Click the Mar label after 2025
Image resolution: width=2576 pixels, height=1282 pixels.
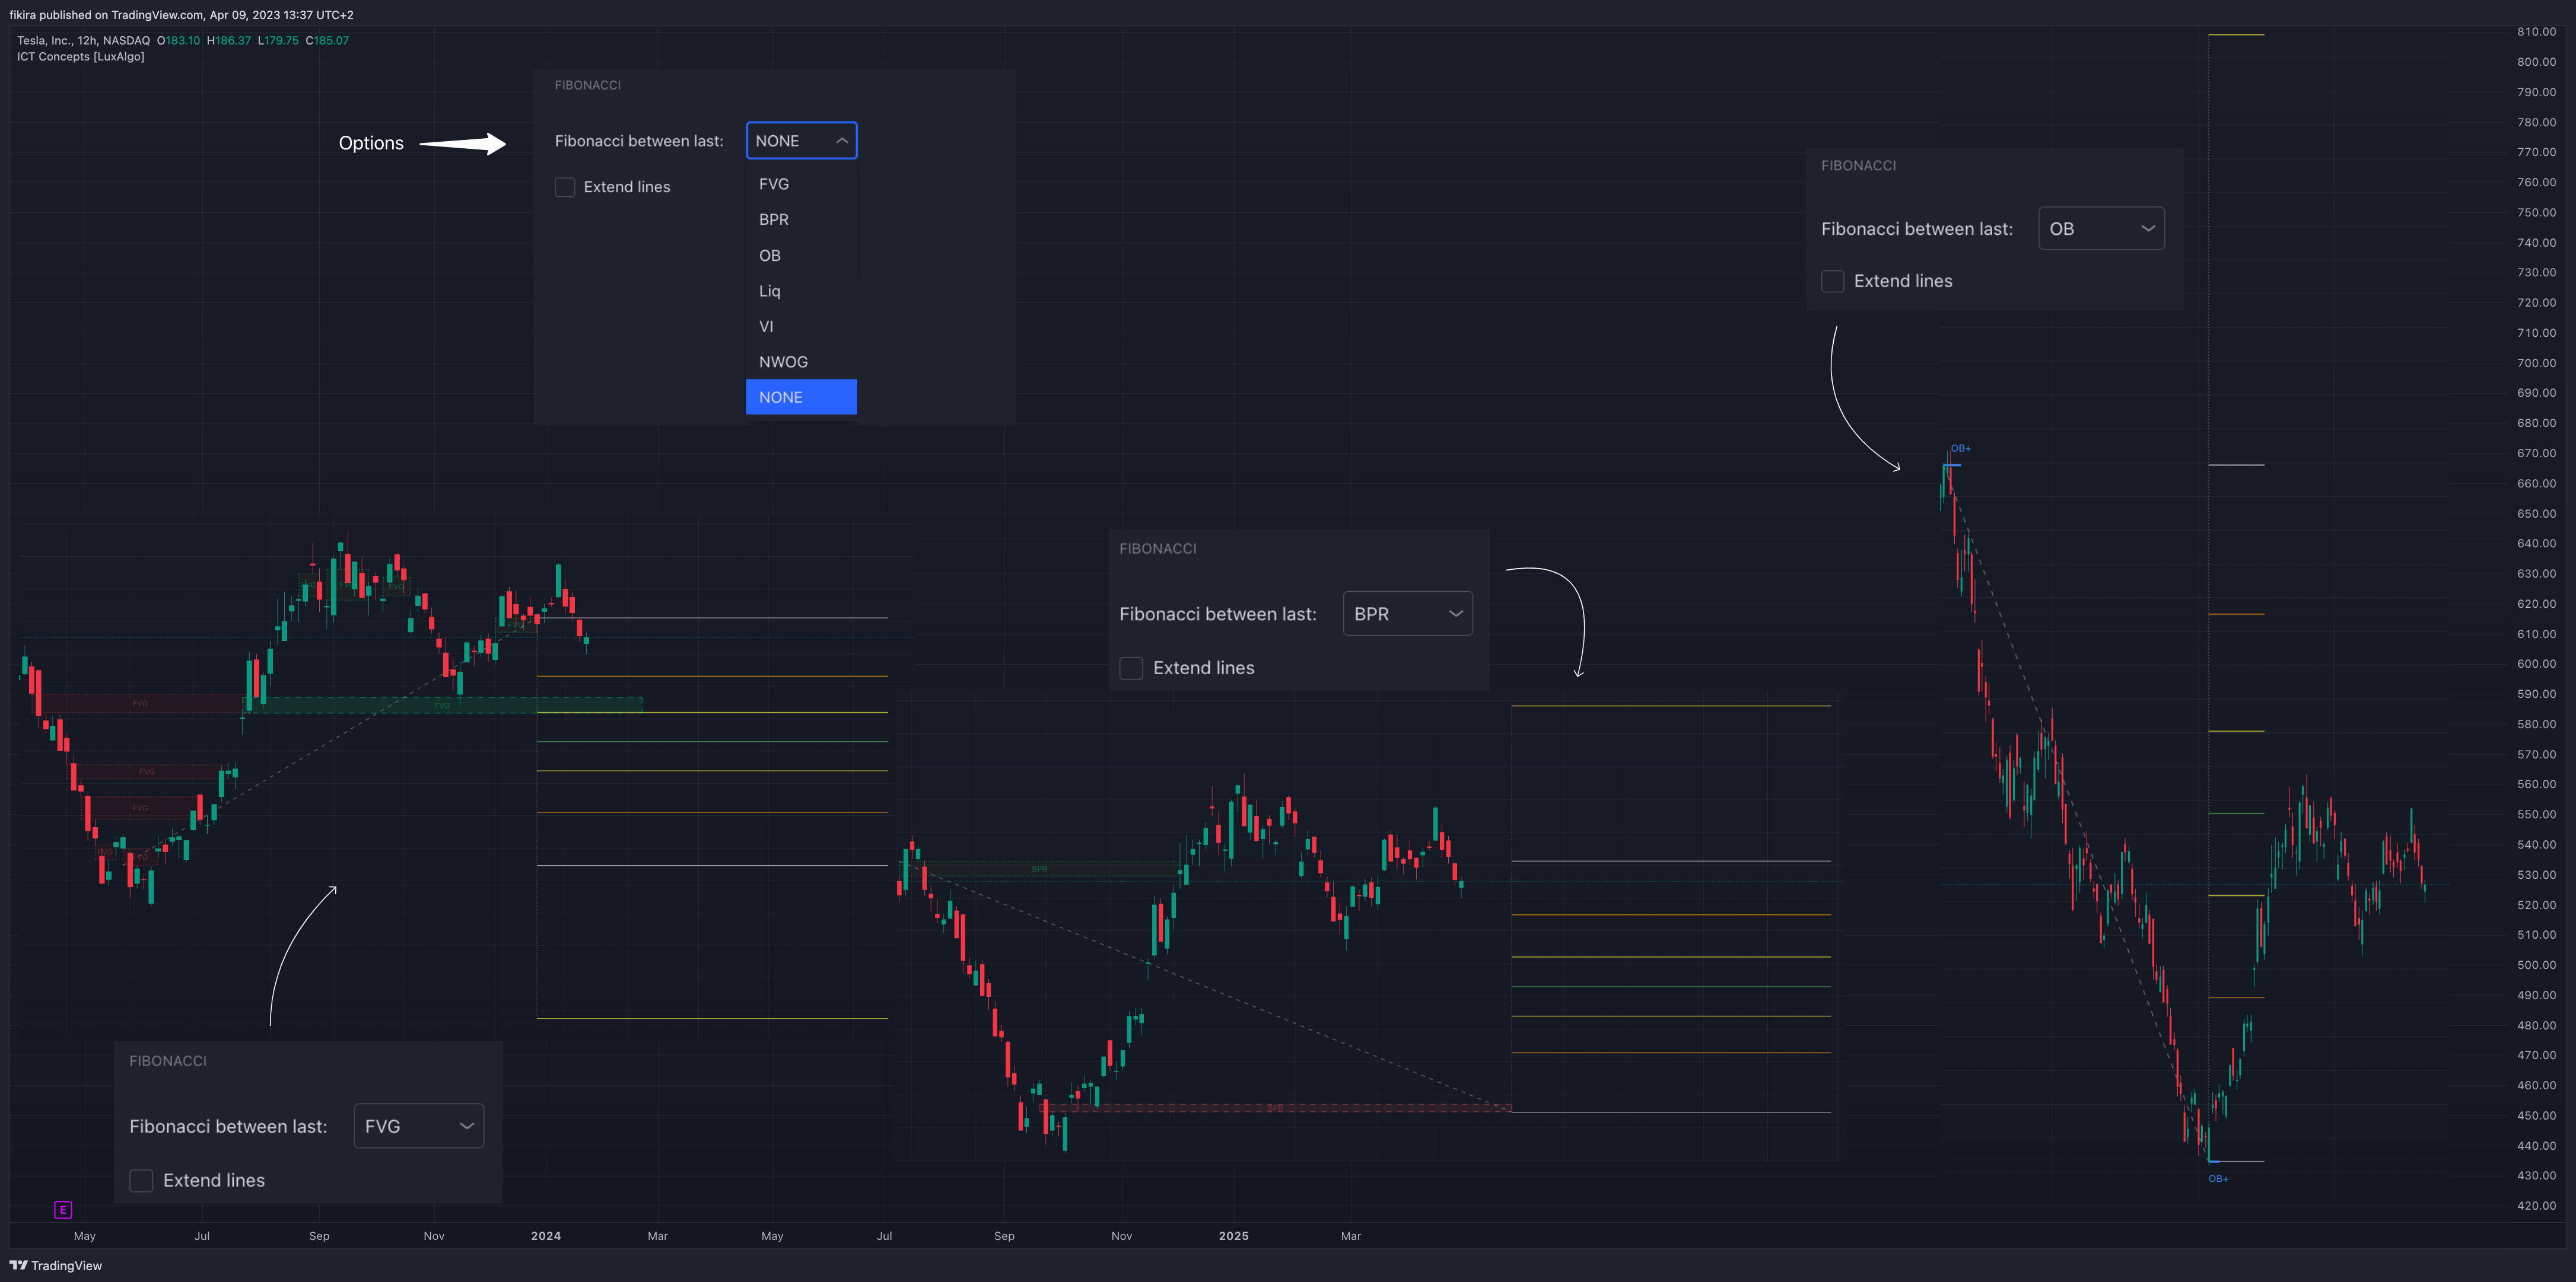tap(1350, 1236)
